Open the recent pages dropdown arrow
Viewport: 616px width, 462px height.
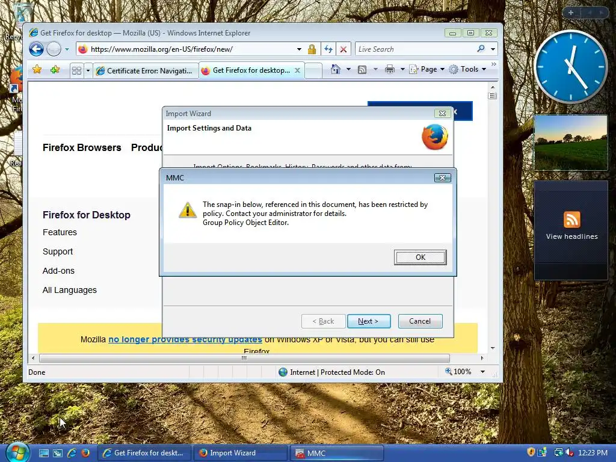click(x=67, y=49)
